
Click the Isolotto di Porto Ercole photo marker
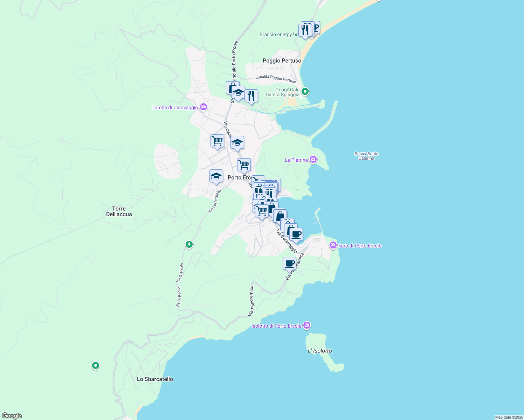tap(306, 325)
